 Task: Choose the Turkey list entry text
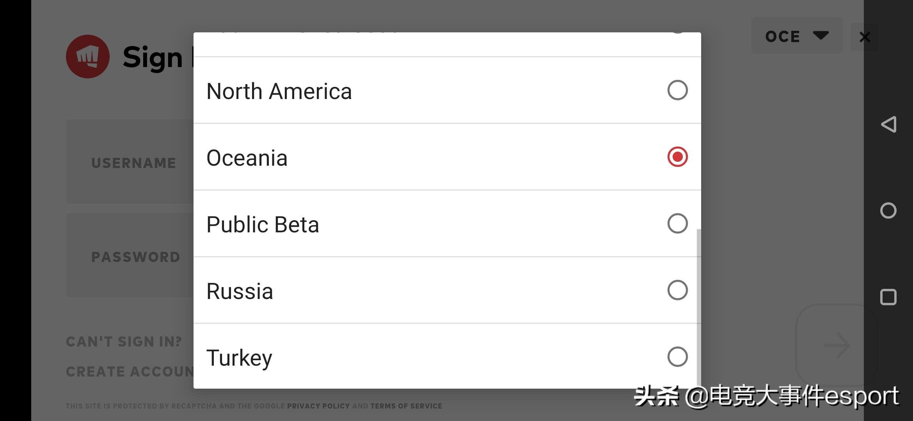click(x=239, y=358)
